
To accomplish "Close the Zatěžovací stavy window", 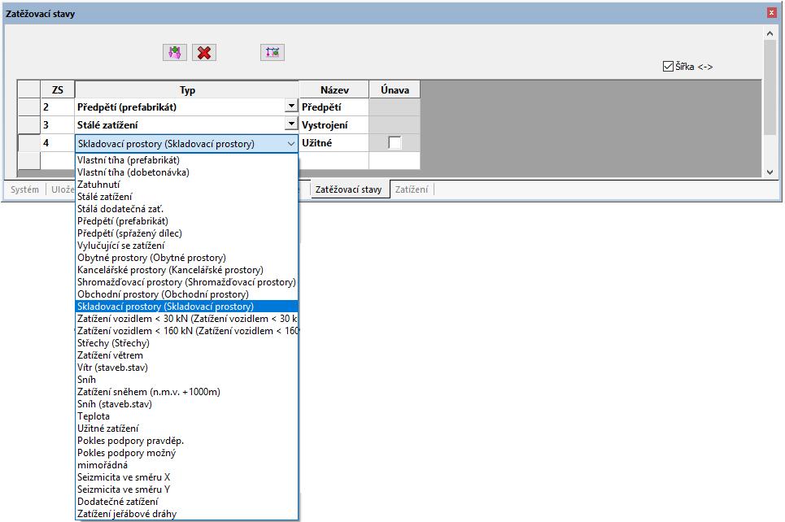I will coord(771,13).
